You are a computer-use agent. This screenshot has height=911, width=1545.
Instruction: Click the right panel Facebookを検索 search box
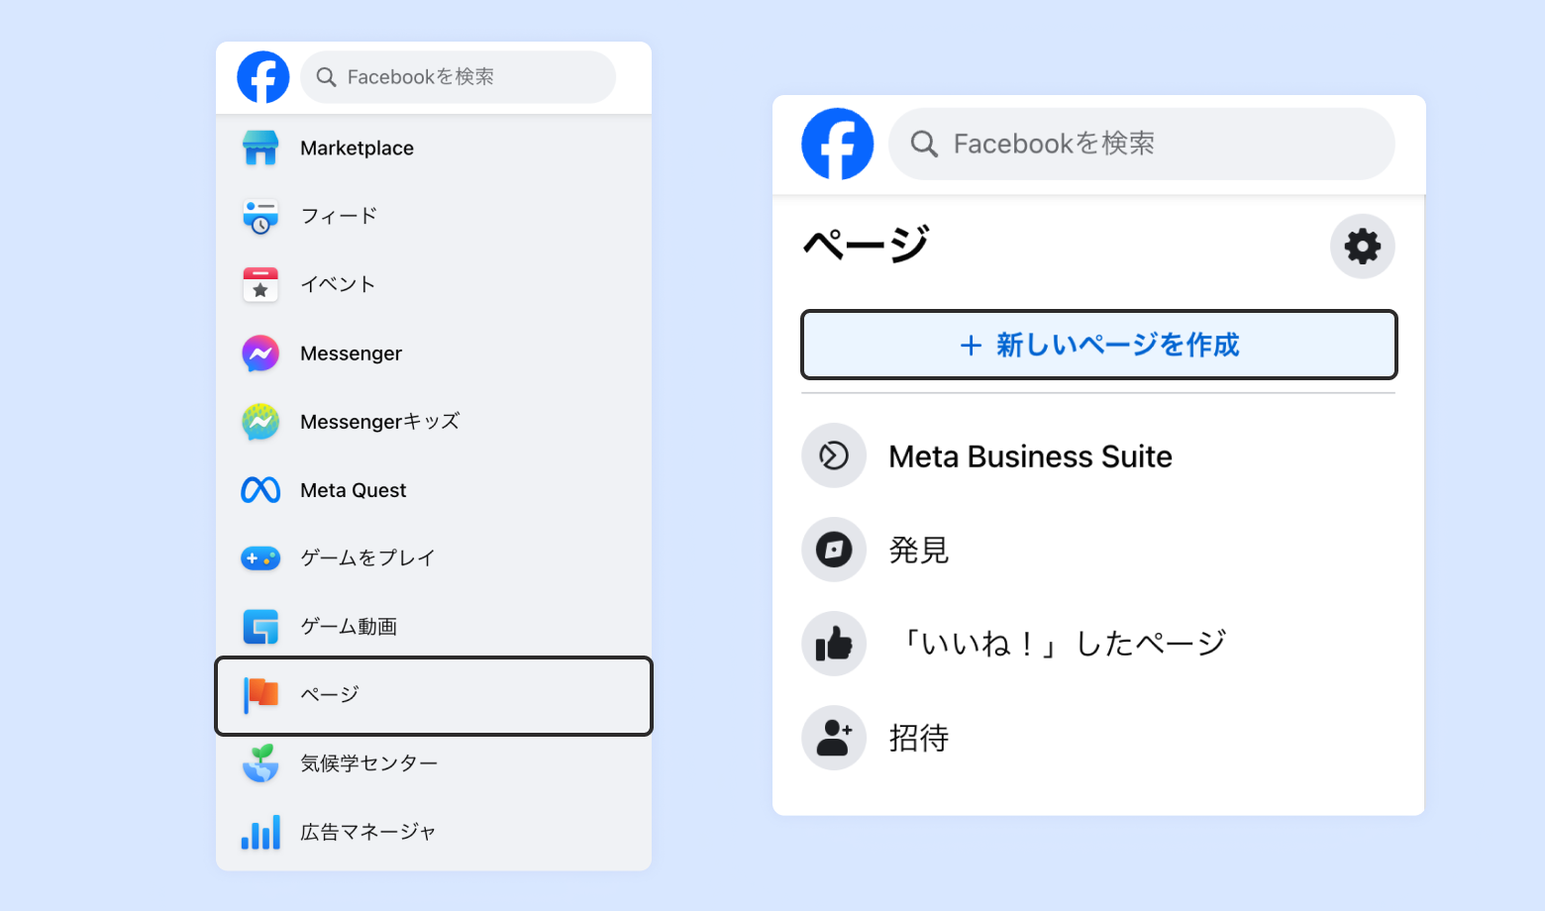[x=1141, y=145]
